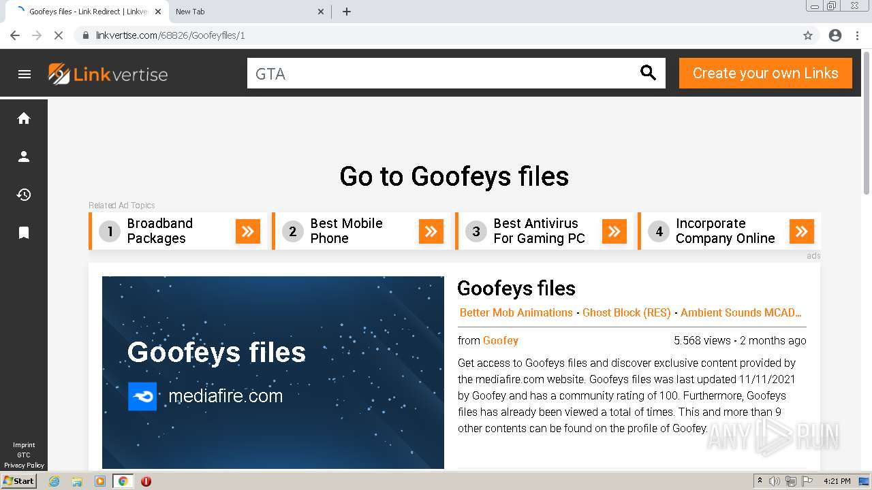Click the address bar URL
872x490 pixels.
coord(170,35)
